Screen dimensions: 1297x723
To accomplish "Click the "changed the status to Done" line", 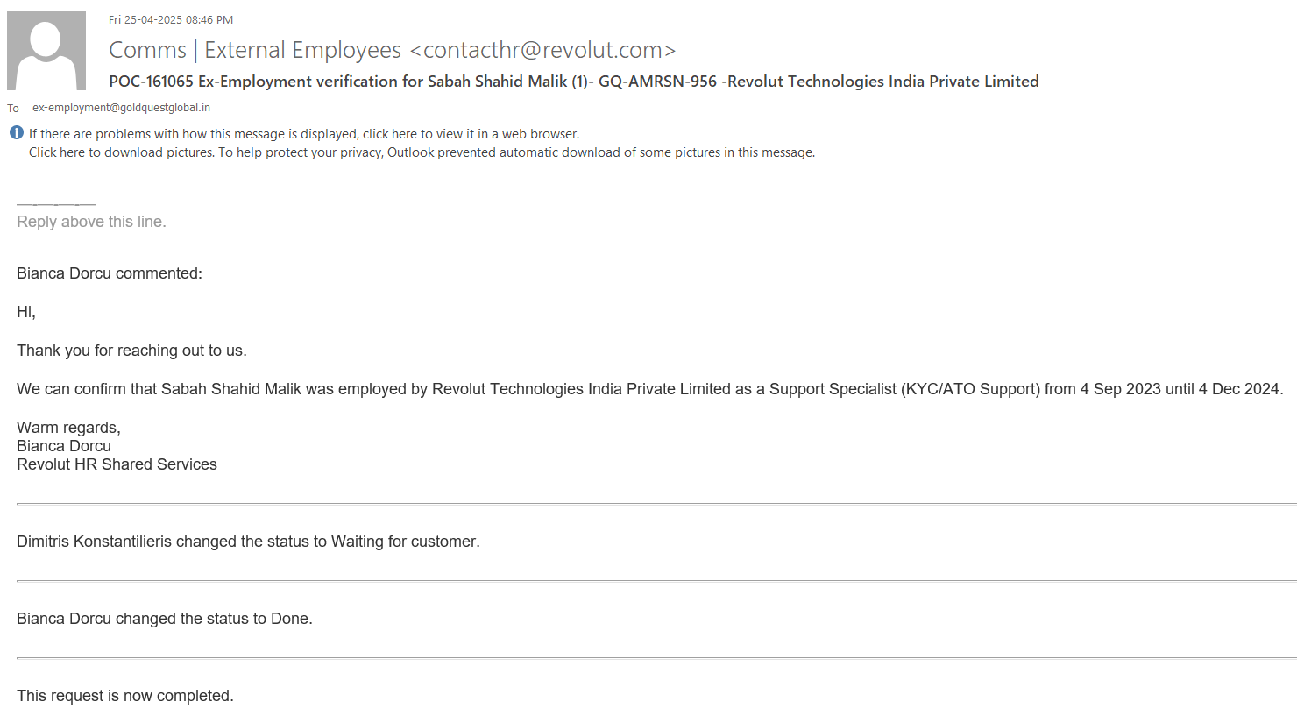I will point(165,619).
